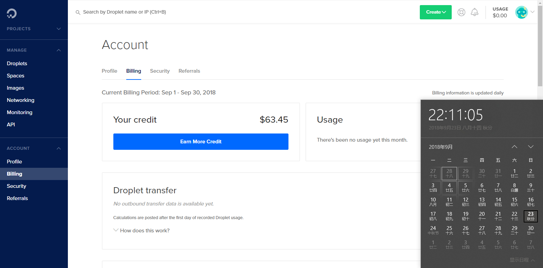Screen dimensions: 543x268
Task: Switch to the Referrals tab
Action: [x=189, y=71]
